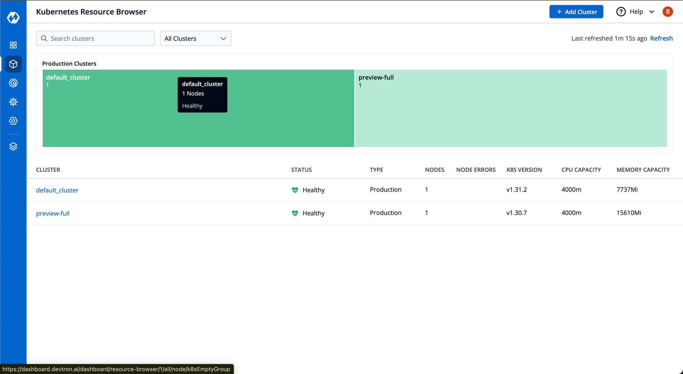The width and height of the screenshot is (683, 374).
Task: Click the STATUS column header
Action: [x=302, y=170]
